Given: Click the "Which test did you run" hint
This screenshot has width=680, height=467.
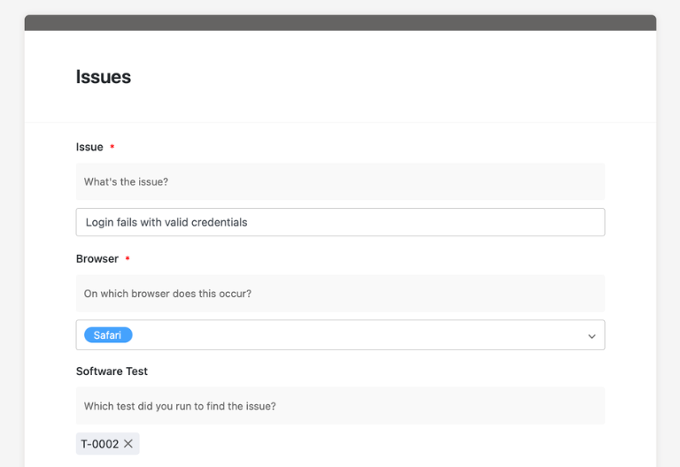Looking at the screenshot, I should 180,406.
